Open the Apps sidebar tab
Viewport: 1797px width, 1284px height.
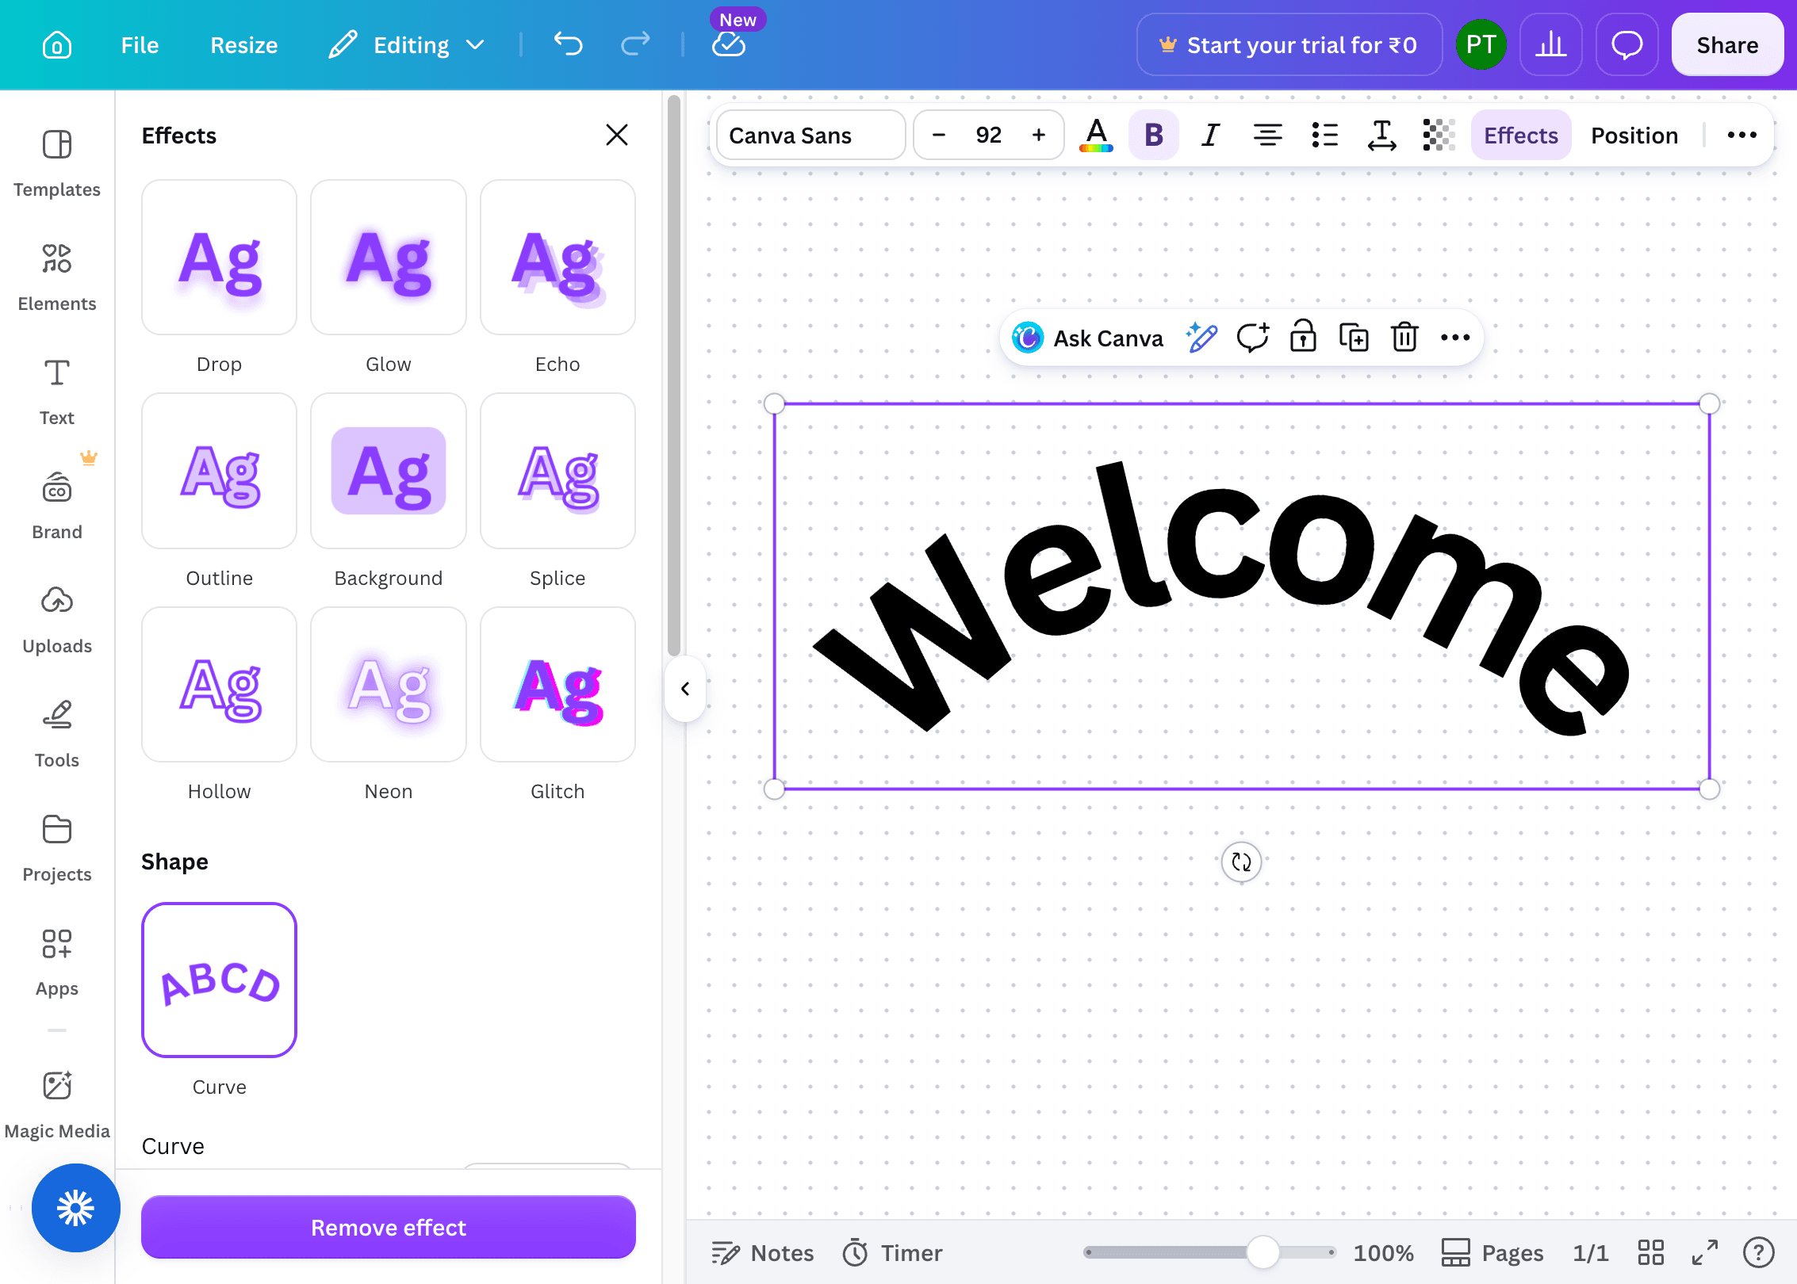(x=57, y=963)
